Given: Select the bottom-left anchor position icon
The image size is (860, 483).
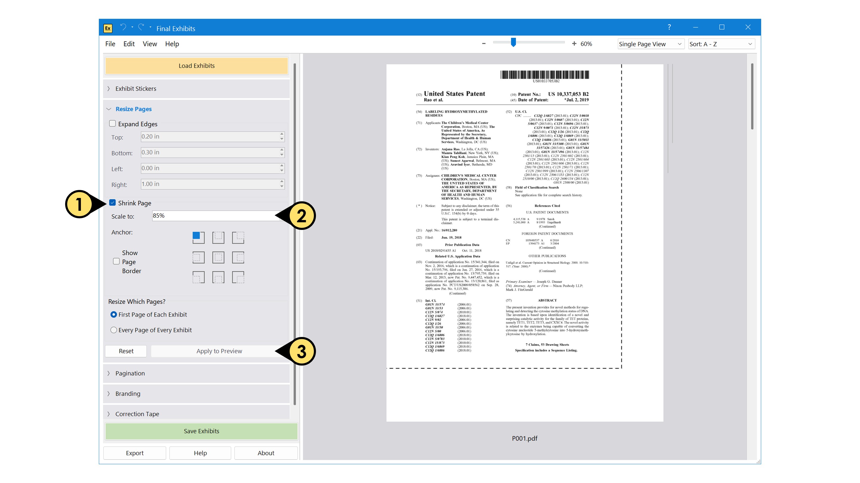Looking at the screenshot, I should point(198,277).
